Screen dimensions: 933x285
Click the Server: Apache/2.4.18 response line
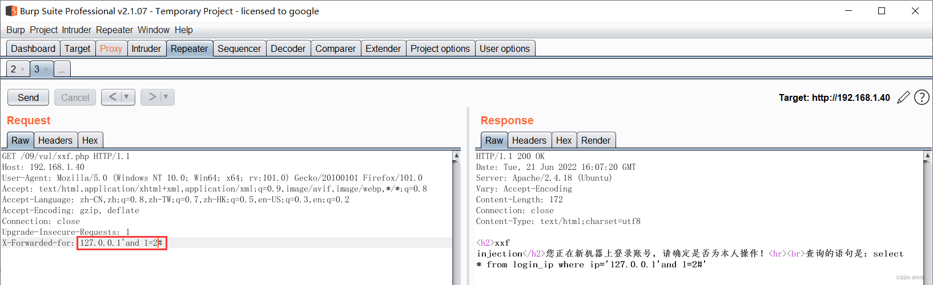coord(544,178)
